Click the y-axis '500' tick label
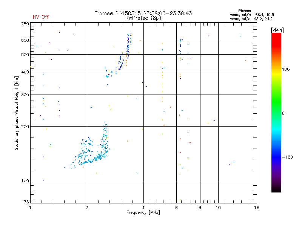The image size is (302, 226). [25, 55]
